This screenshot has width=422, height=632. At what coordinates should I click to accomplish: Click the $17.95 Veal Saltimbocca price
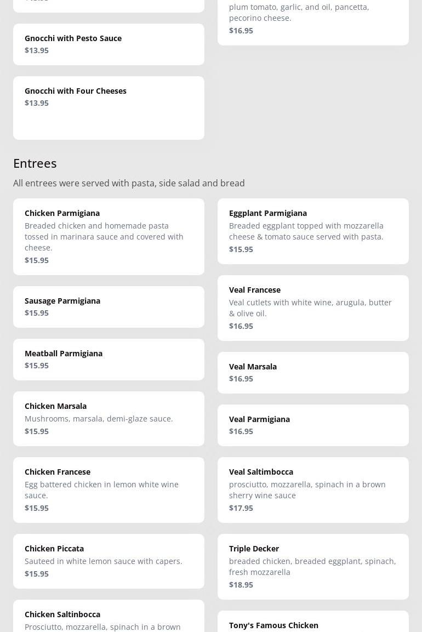click(241, 508)
